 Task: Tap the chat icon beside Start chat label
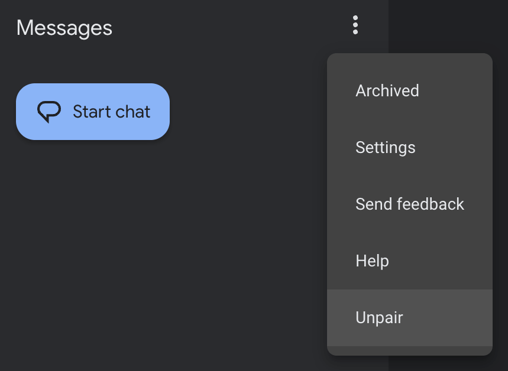(49, 112)
